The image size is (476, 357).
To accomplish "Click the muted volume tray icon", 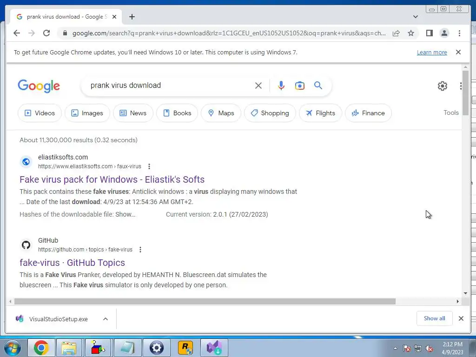I will point(429,349).
